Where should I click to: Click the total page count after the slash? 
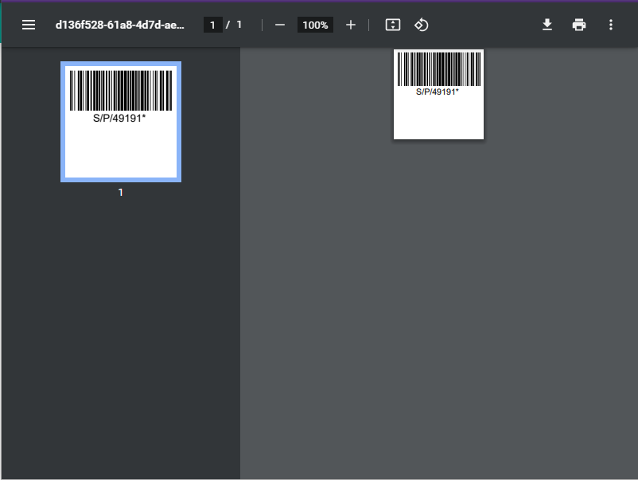click(239, 25)
